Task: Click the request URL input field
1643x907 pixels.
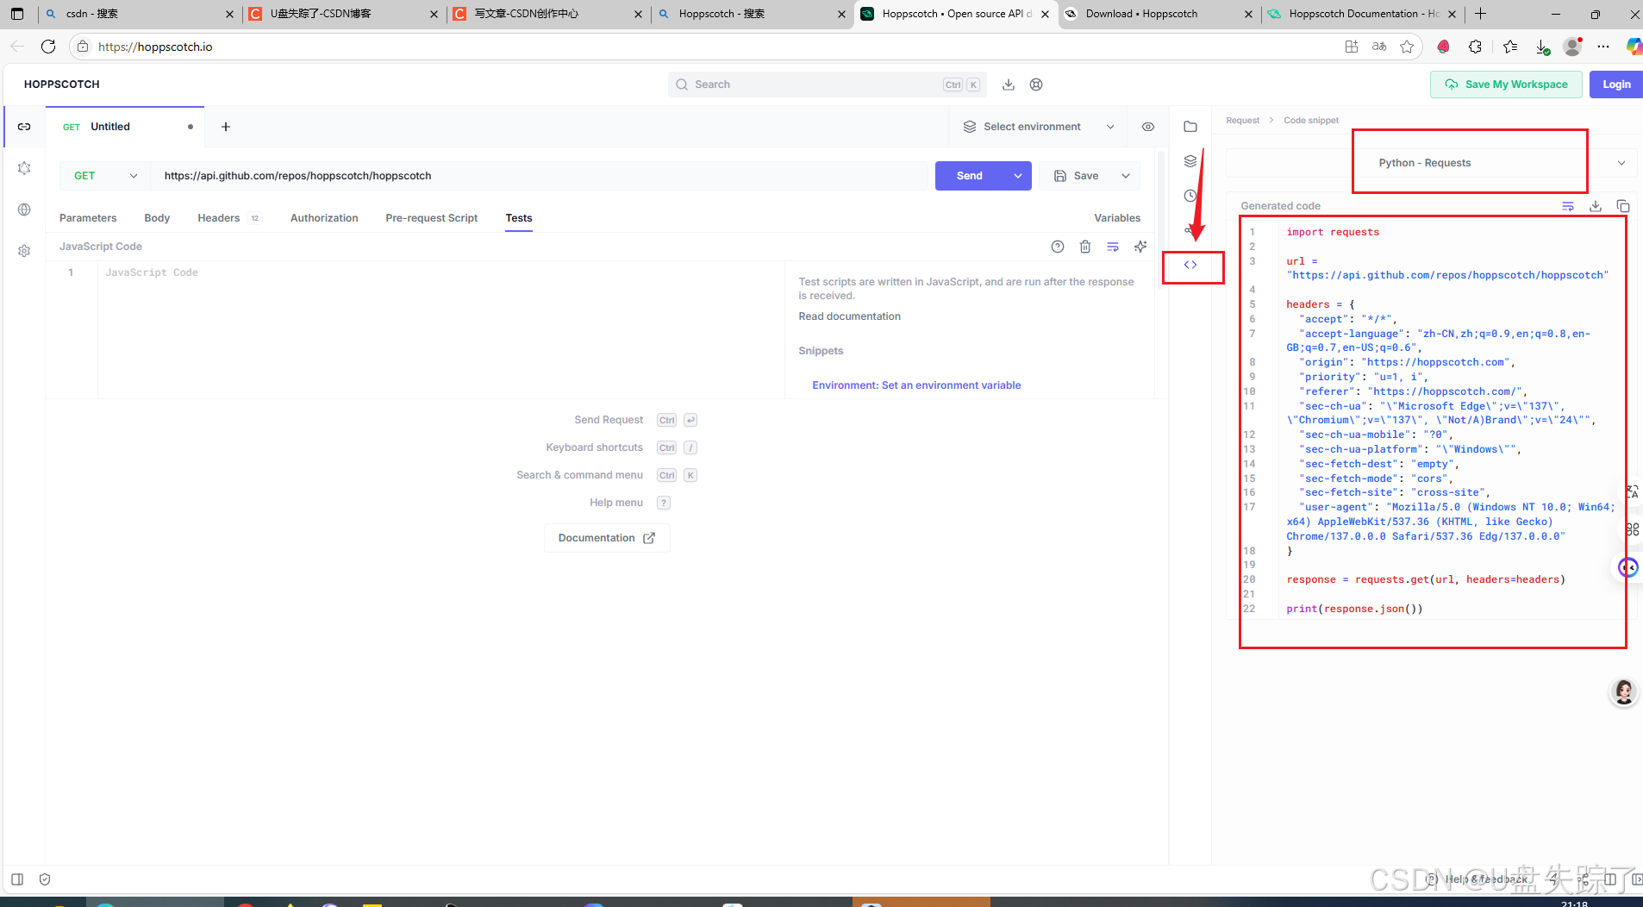Action: coord(540,176)
